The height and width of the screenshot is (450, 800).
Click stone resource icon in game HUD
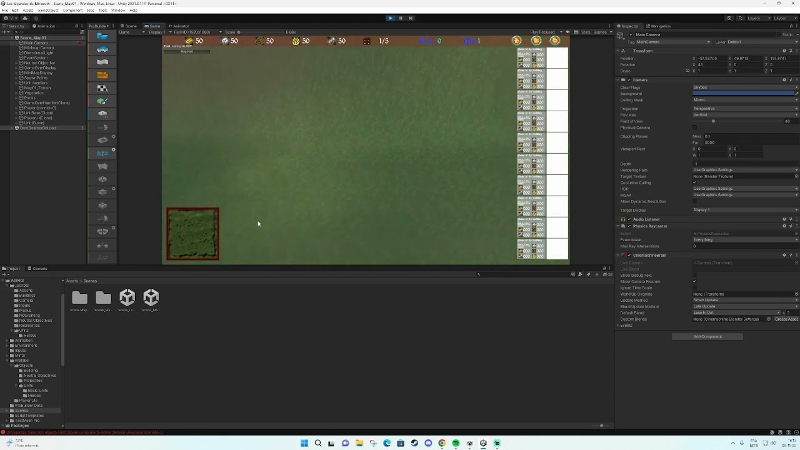[x=225, y=41]
